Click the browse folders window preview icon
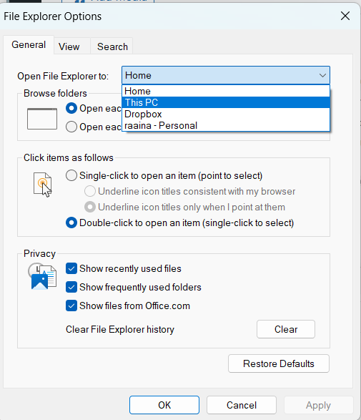 click(x=42, y=119)
